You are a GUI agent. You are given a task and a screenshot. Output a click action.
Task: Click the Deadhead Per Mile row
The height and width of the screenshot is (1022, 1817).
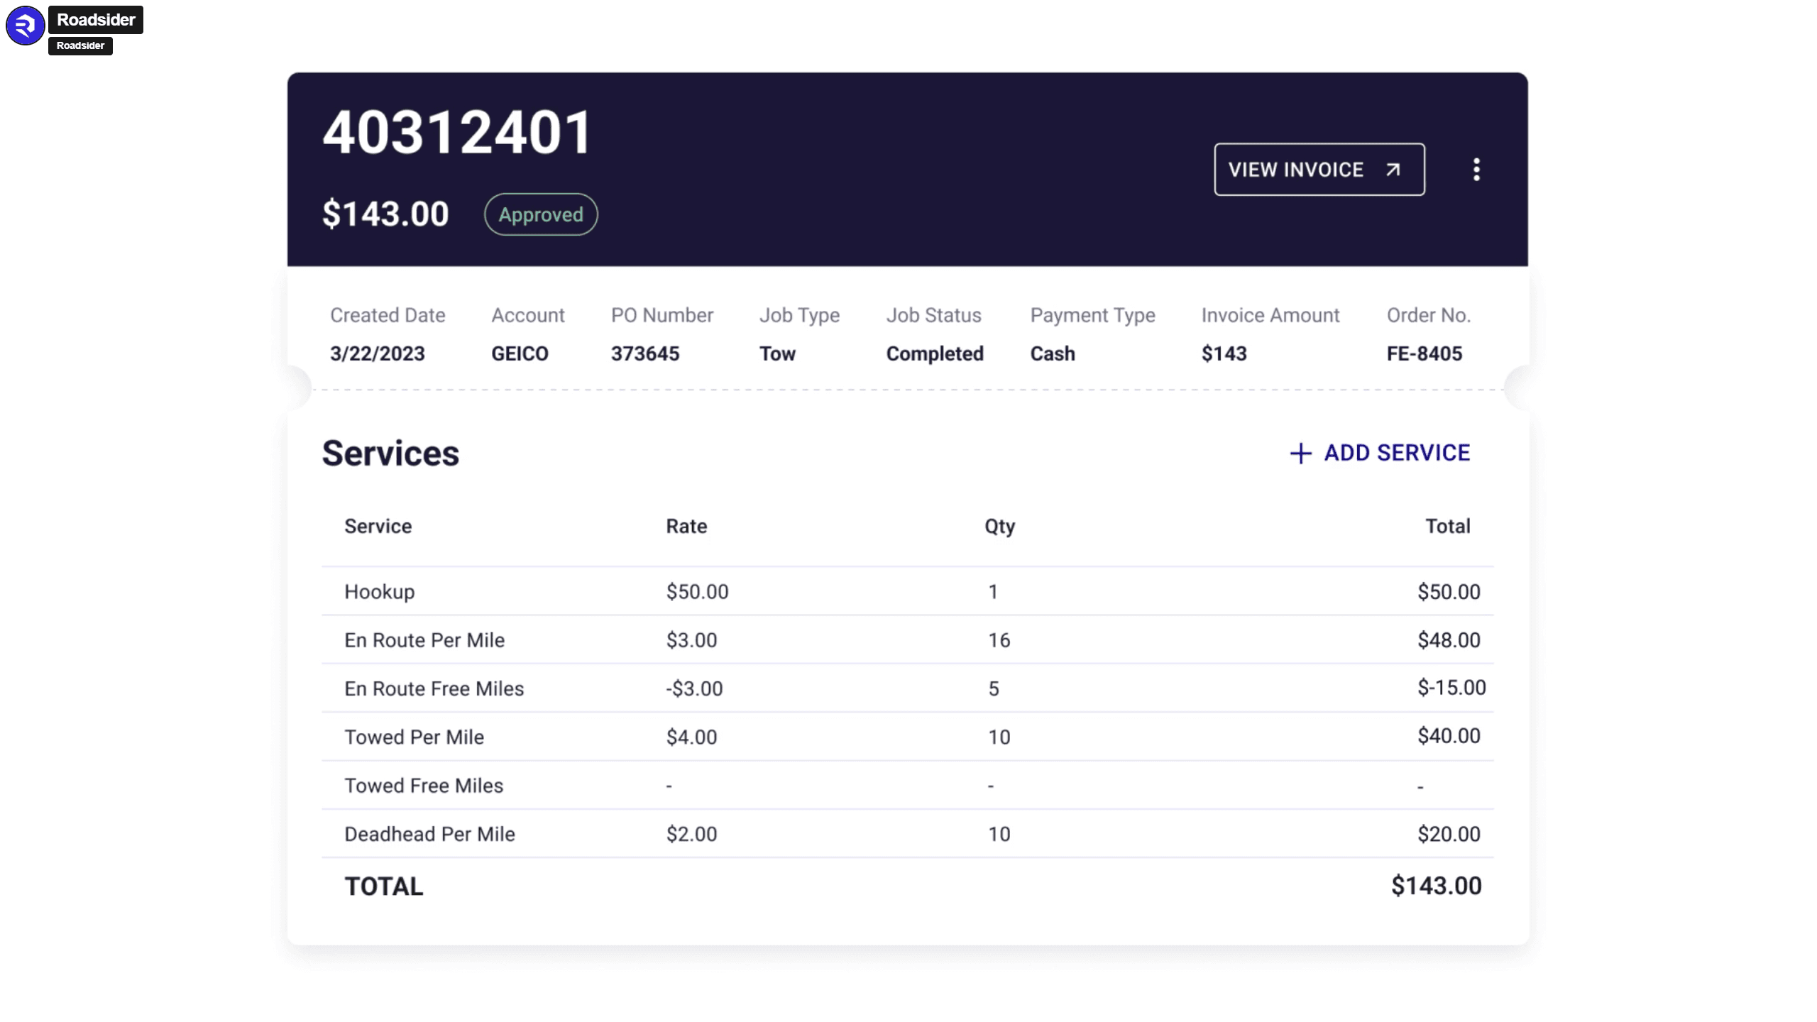point(429,834)
